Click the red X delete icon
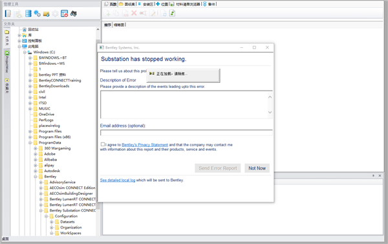388x244 pixels. 134,13
